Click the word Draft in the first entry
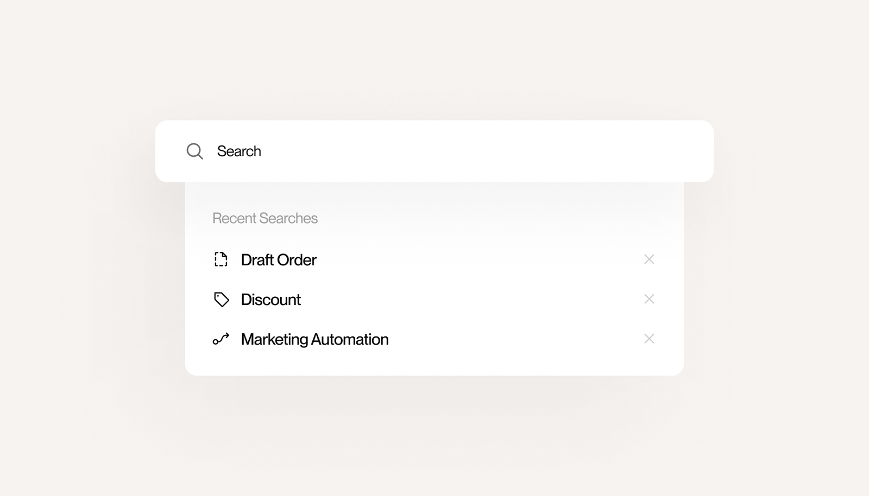 click(257, 260)
